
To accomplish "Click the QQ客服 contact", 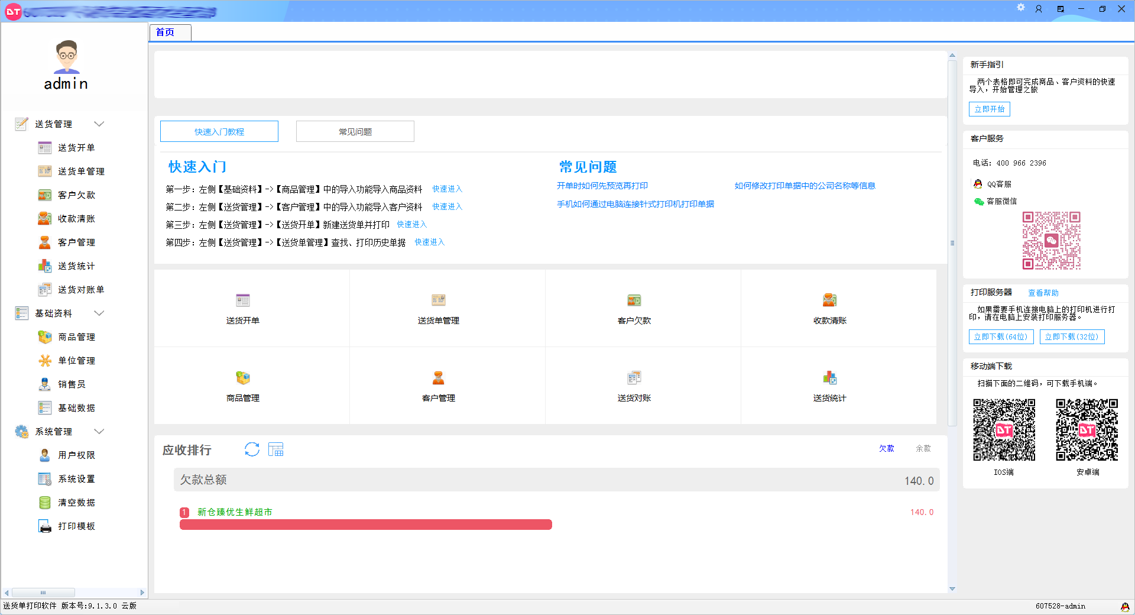I will click(993, 184).
